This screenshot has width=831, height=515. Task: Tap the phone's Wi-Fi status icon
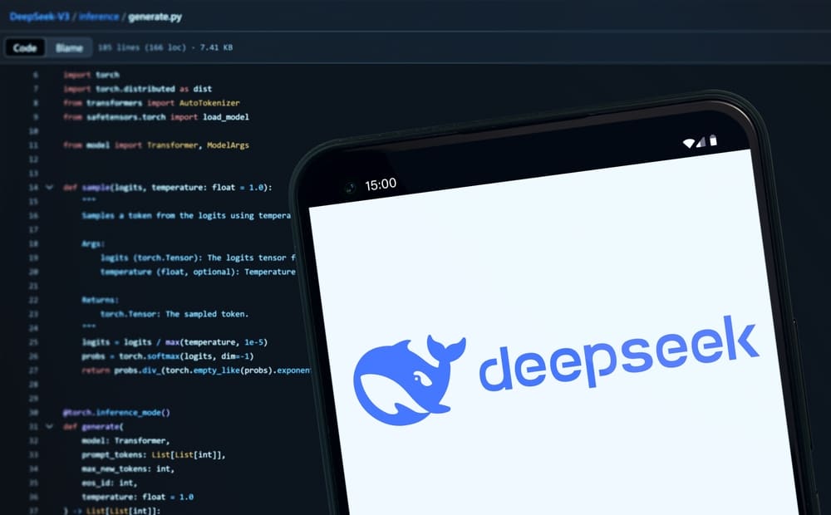coord(688,143)
